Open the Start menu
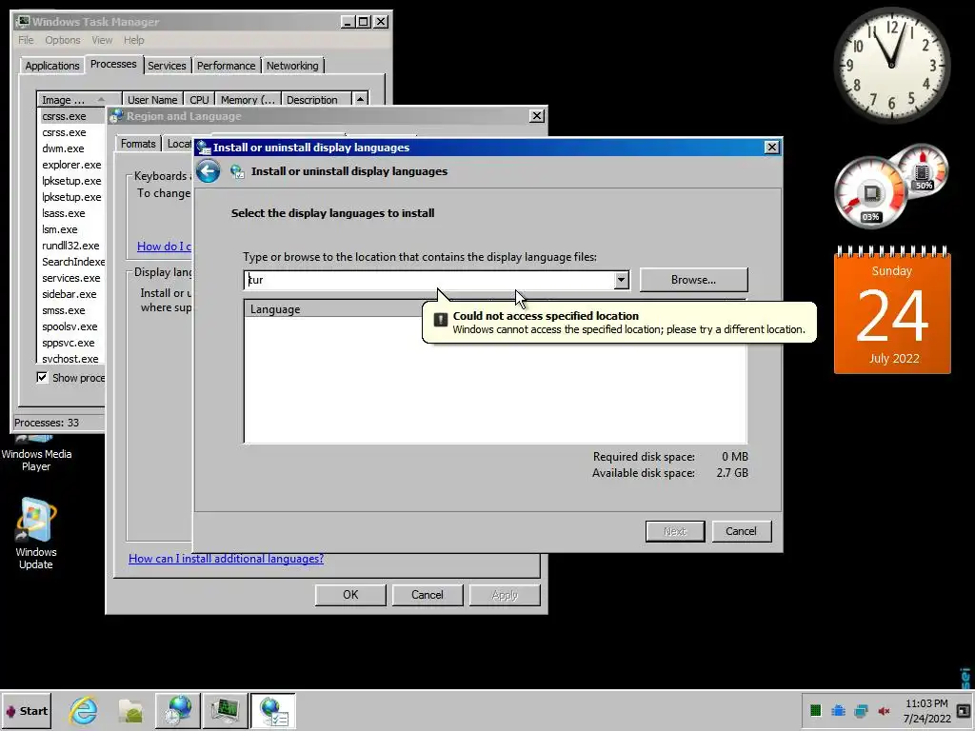This screenshot has width=975, height=731. [x=27, y=711]
